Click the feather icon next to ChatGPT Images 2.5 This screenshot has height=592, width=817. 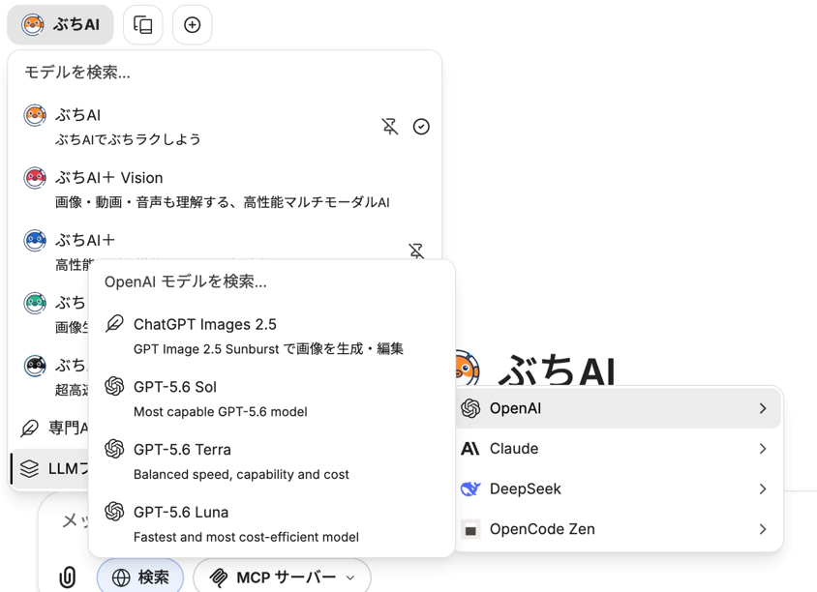pos(114,324)
